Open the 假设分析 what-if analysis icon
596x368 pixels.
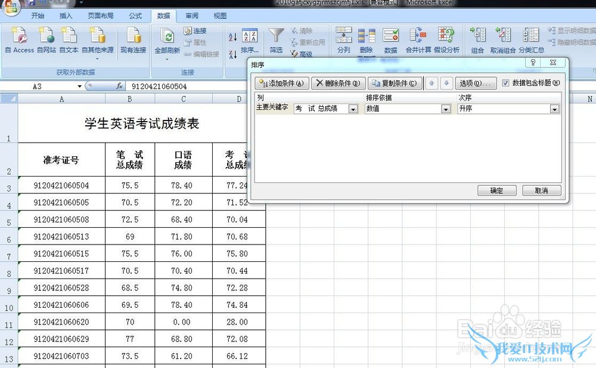(446, 37)
